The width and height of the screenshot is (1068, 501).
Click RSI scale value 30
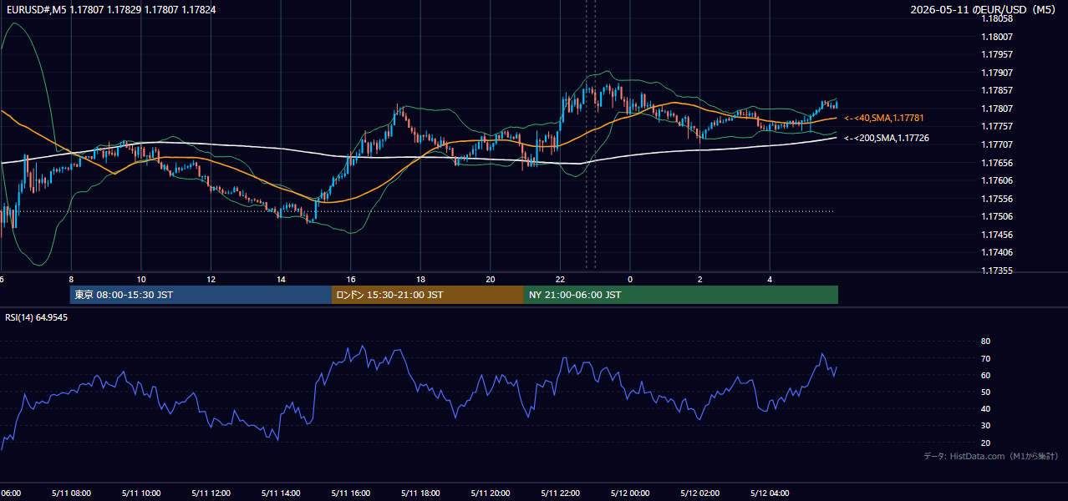pyautogui.click(x=985, y=426)
